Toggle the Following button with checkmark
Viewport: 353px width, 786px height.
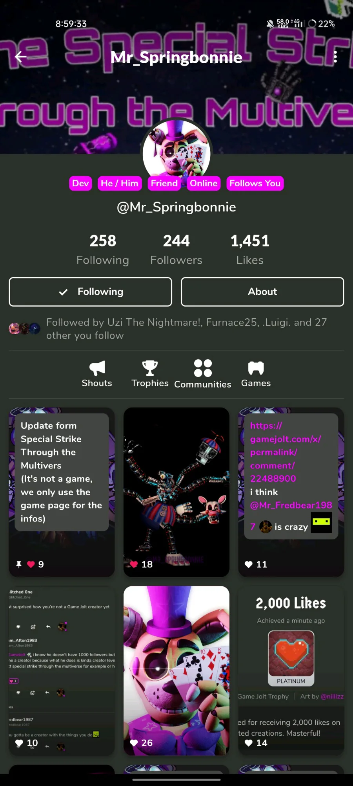[90, 292]
